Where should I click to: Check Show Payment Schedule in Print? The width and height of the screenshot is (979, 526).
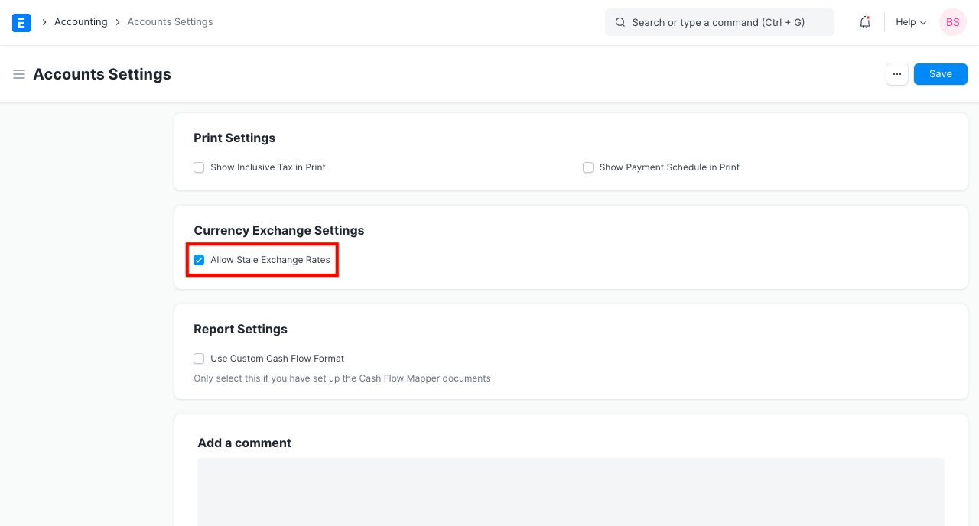coord(588,167)
